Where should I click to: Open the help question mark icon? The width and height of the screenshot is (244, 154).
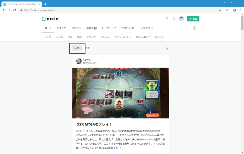pos(194,28)
